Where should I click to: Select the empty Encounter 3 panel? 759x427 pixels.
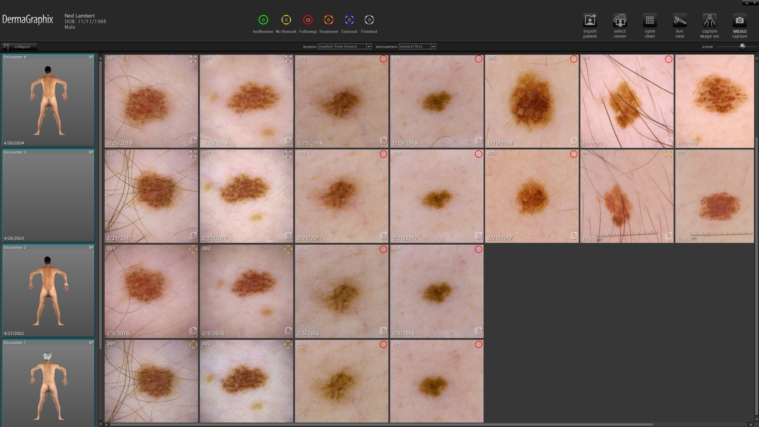coord(48,195)
